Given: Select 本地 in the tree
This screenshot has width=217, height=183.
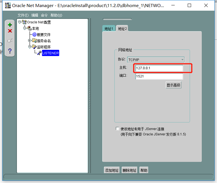Looking at the screenshot, I should 35,28.
